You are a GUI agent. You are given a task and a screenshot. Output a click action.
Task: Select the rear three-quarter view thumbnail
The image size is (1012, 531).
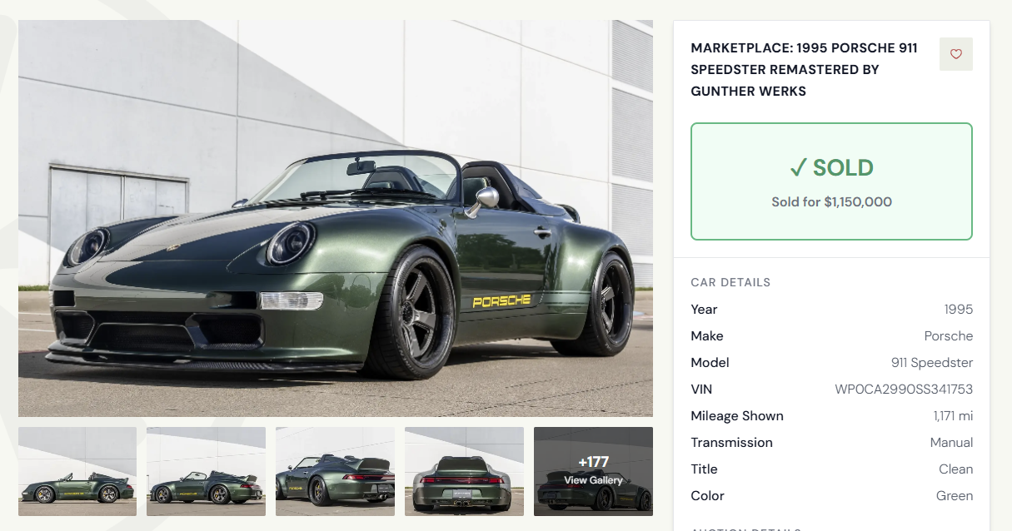pos(335,471)
